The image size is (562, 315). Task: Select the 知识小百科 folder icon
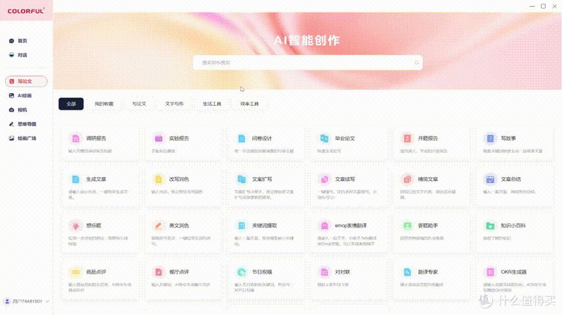coord(490,226)
